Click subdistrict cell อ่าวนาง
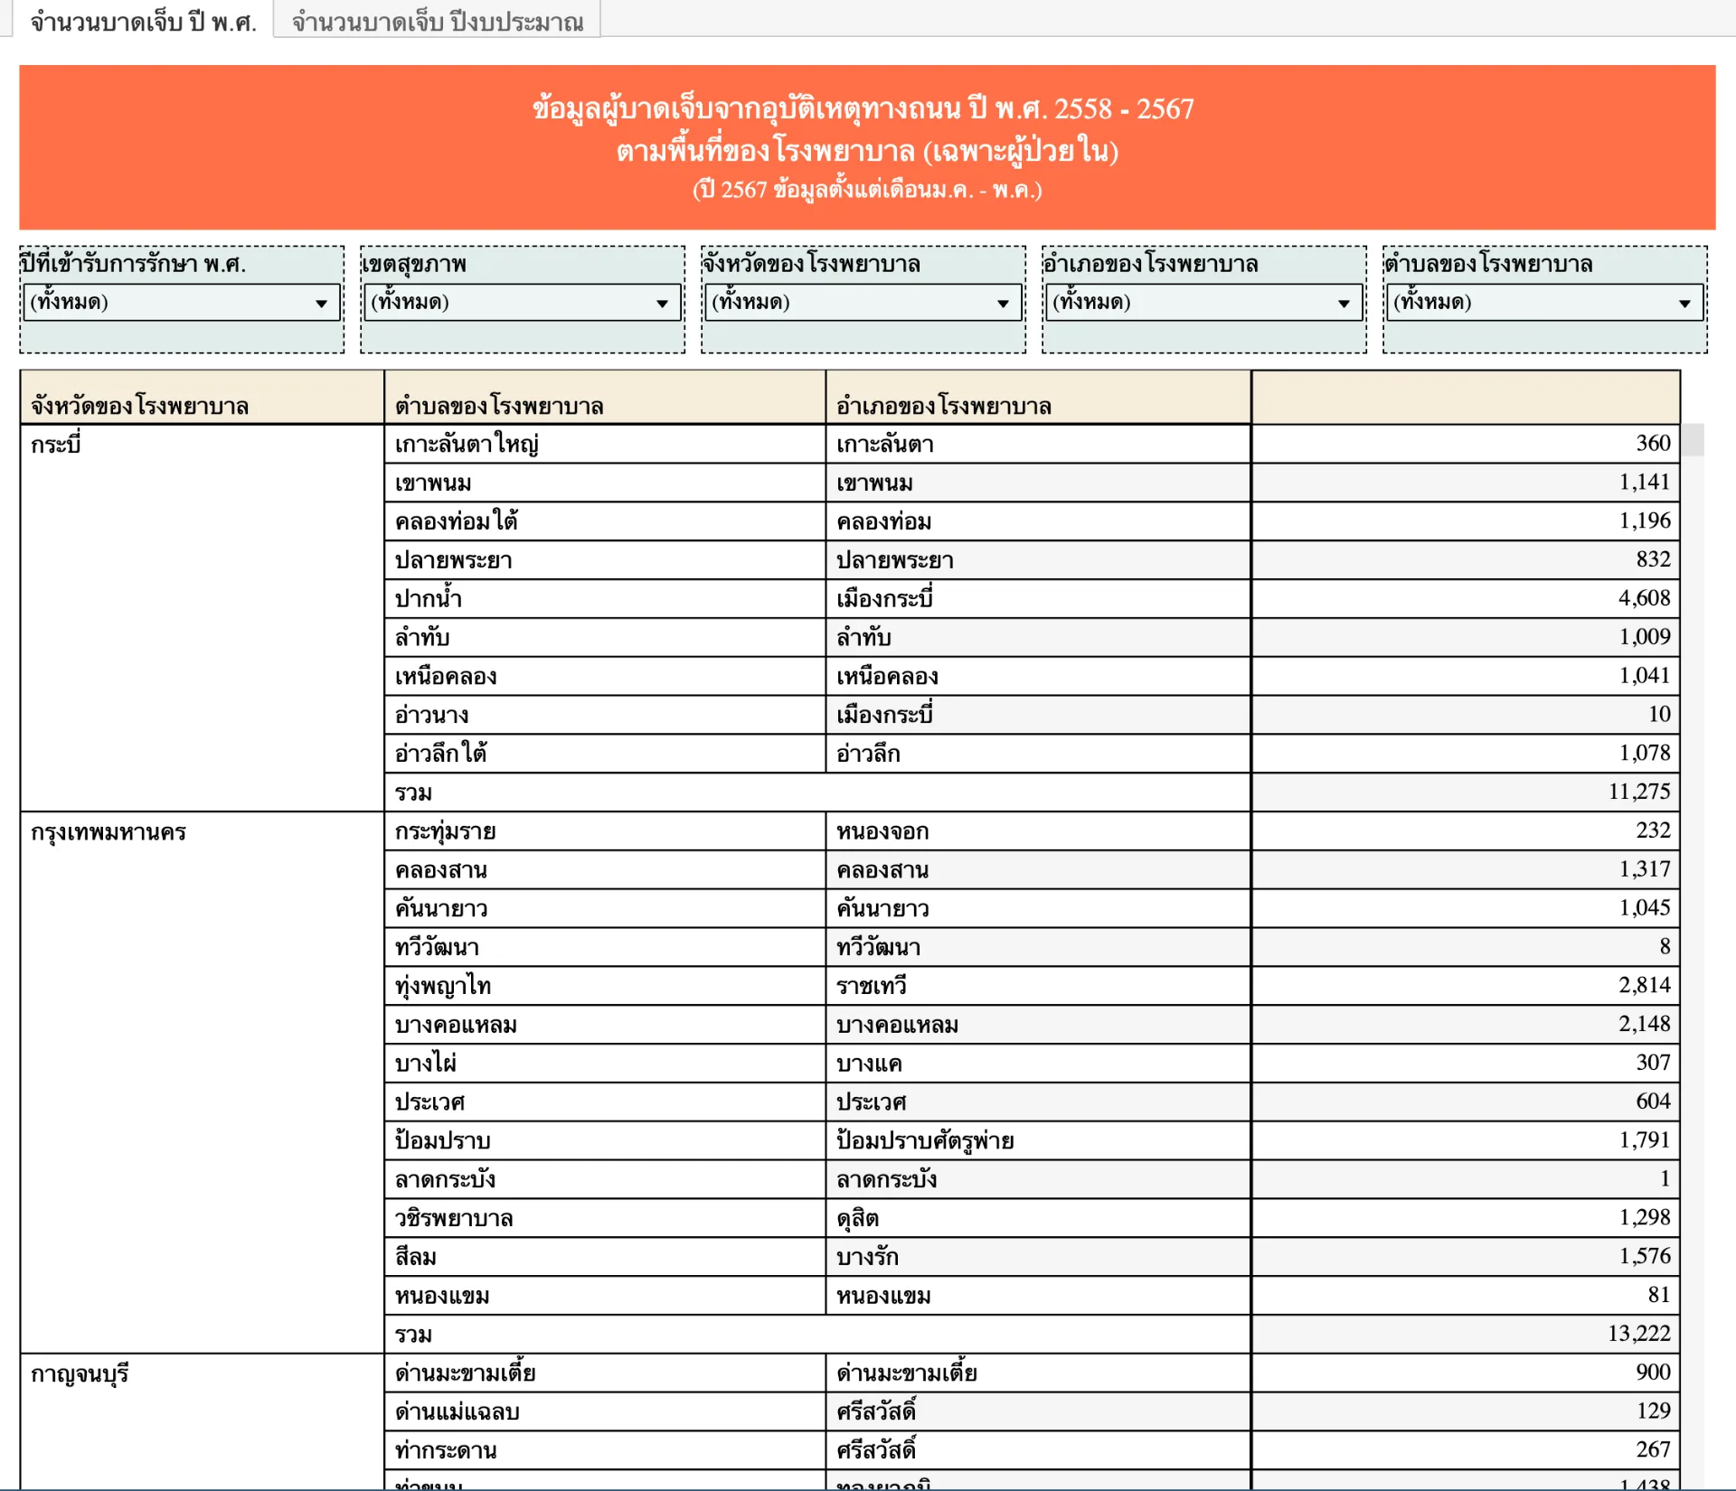This screenshot has height=1491, width=1736. coord(605,715)
